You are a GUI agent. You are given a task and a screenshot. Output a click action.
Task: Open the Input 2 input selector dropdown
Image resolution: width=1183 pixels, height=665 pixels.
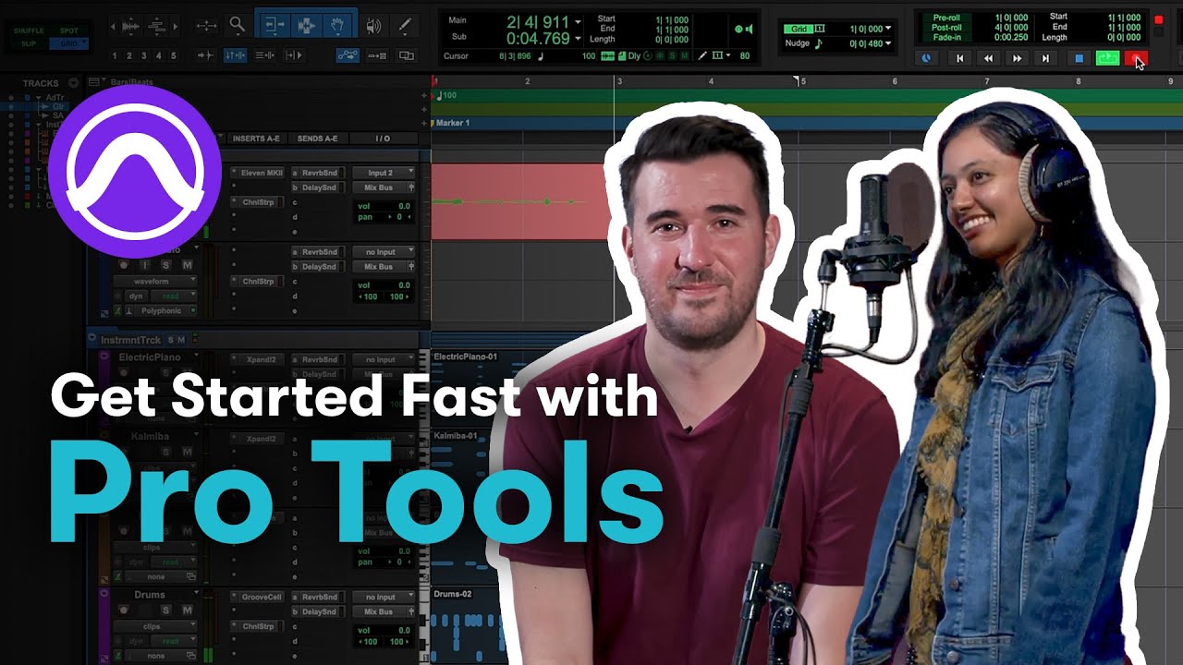click(383, 173)
